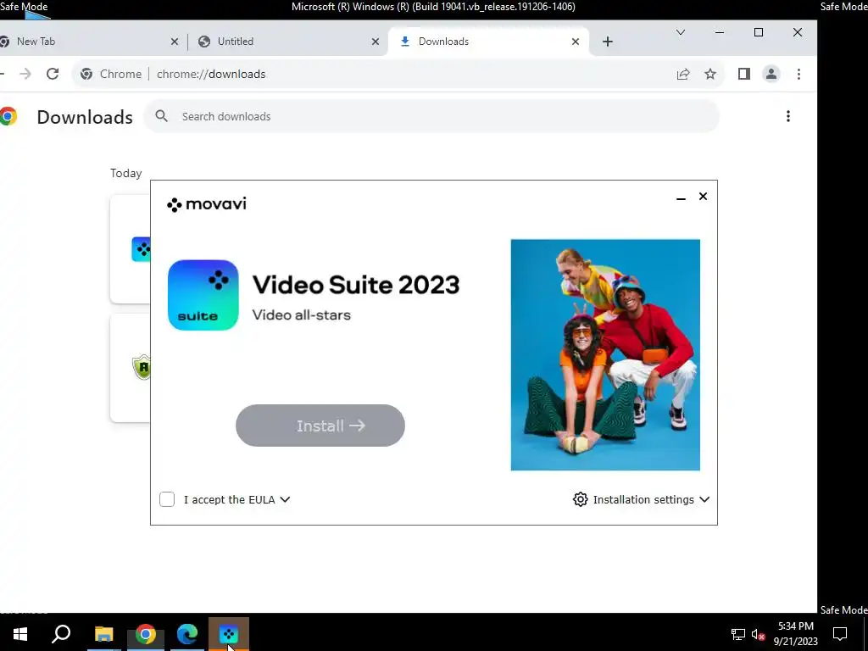This screenshot has width=868, height=651.
Task: Open Chrome's three-dot main menu
Action: [x=798, y=74]
